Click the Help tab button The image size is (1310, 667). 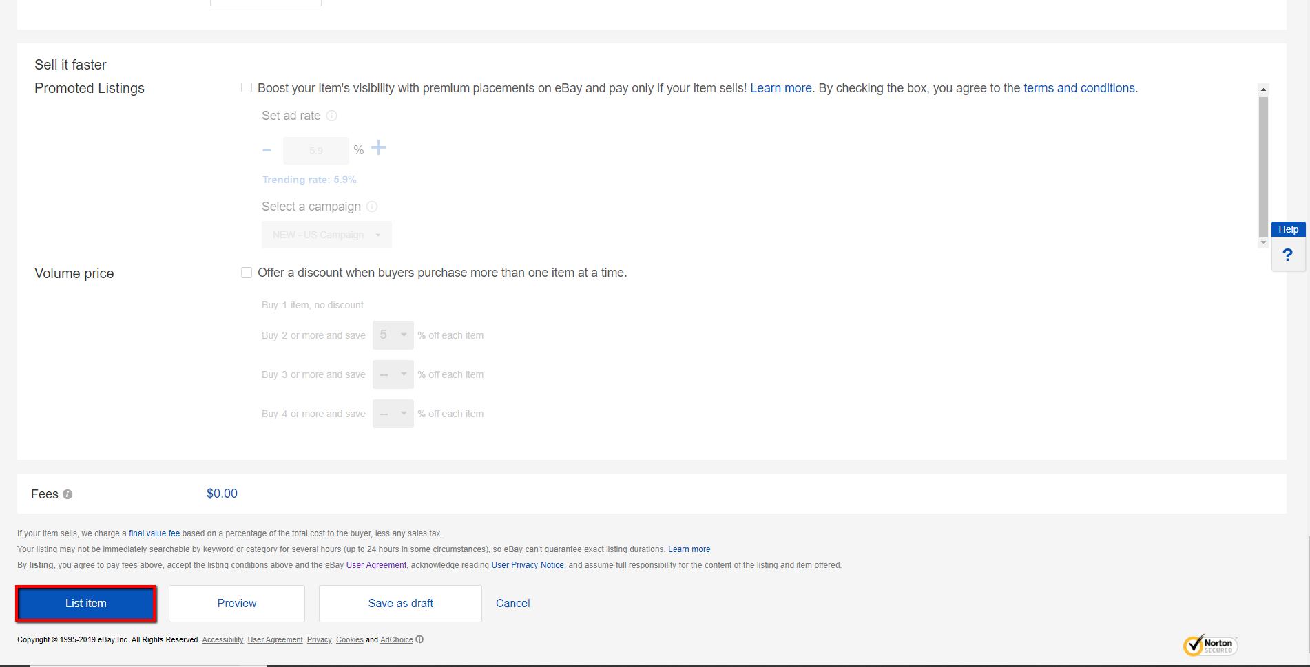pyautogui.click(x=1288, y=230)
